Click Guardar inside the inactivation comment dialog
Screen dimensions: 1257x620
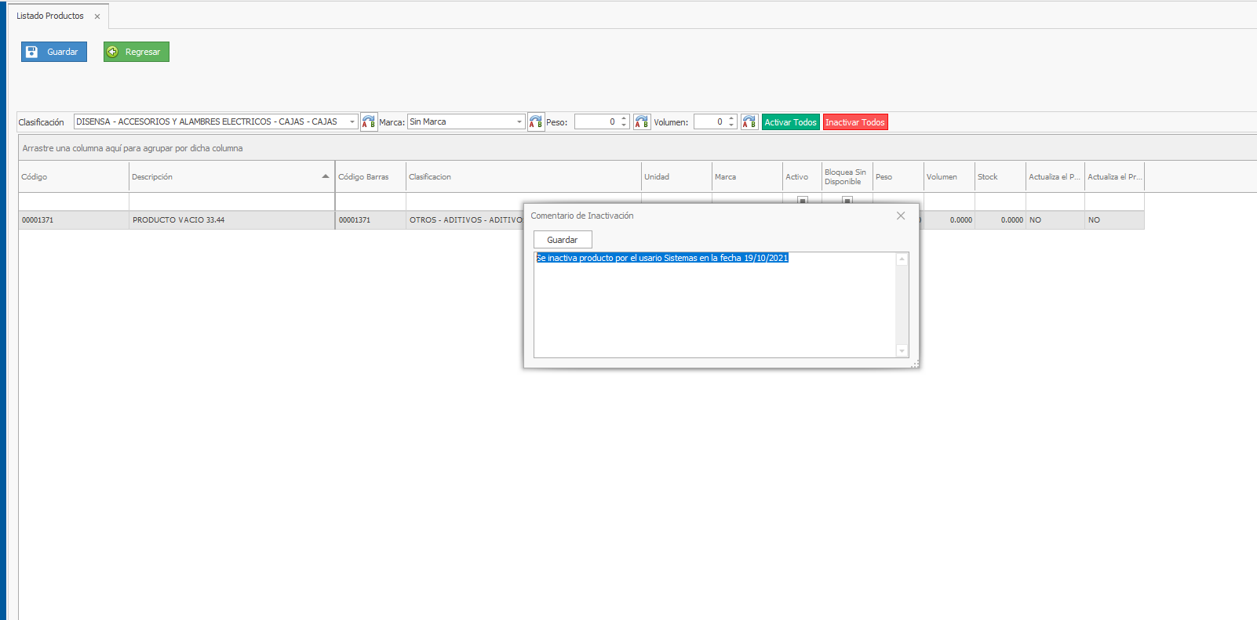(x=562, y=240)
